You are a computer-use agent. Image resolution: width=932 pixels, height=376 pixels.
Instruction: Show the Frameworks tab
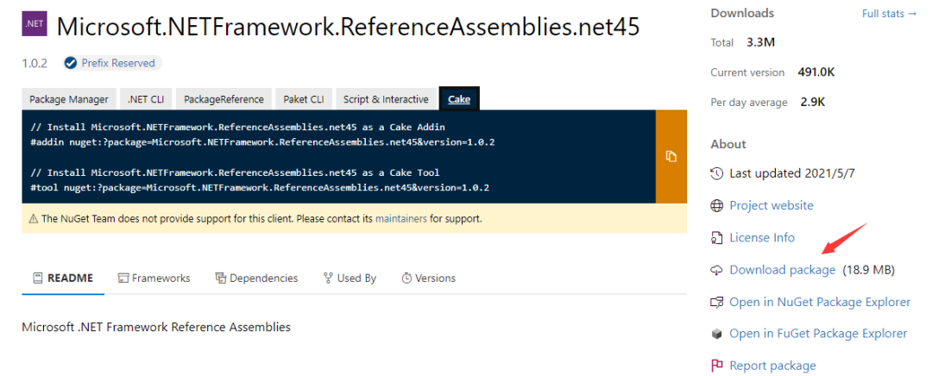tap(154, 278)
